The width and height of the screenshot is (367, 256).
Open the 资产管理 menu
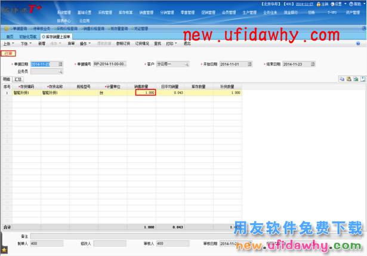point(353,13)
